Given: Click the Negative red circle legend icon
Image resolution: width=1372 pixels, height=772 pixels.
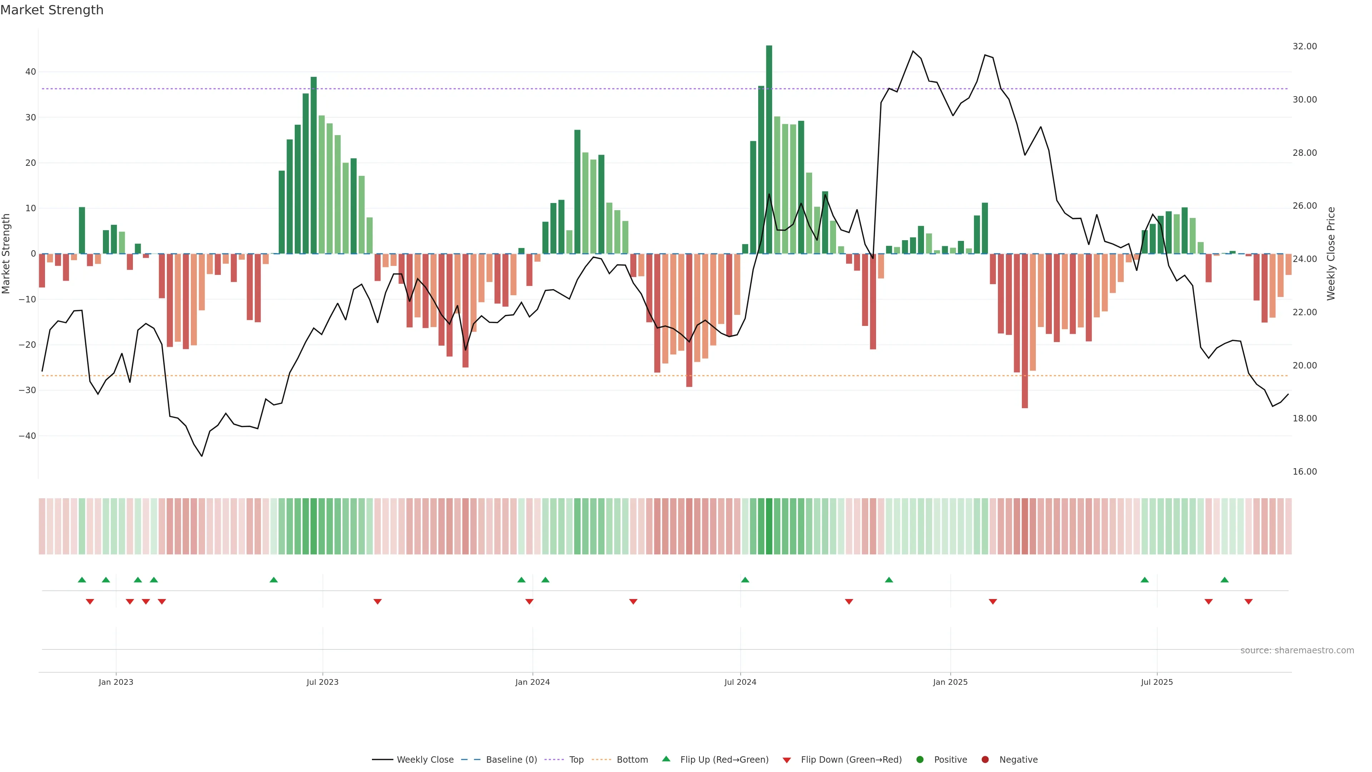Looking at the screenshot, I should (x=985, y=759).
